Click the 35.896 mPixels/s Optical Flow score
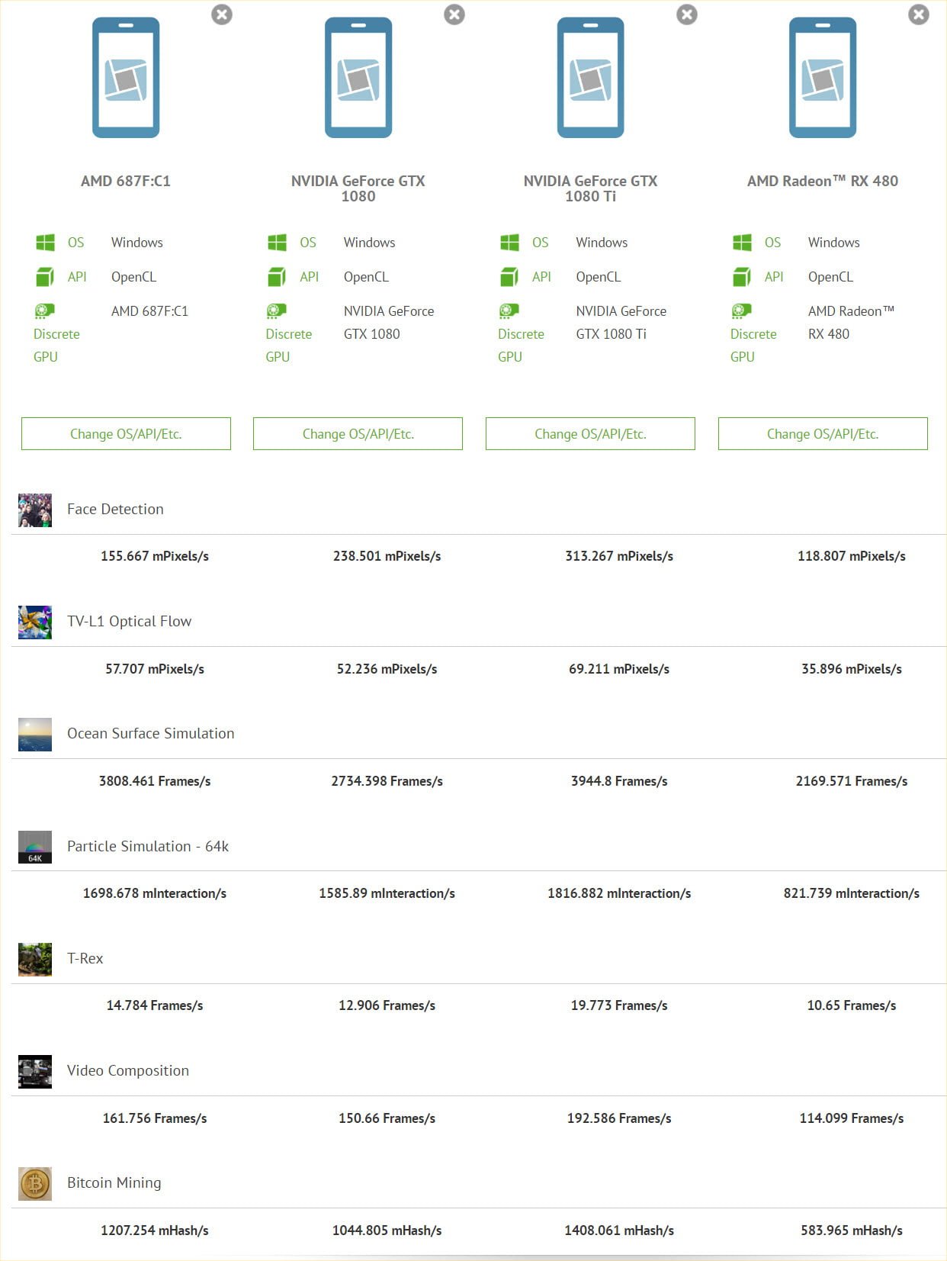The width and height of the screenshot is (947, 1261). [852, 669]
